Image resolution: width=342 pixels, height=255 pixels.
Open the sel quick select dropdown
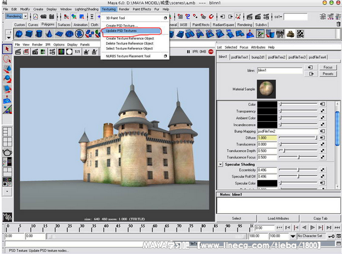[x=278, y=17]
